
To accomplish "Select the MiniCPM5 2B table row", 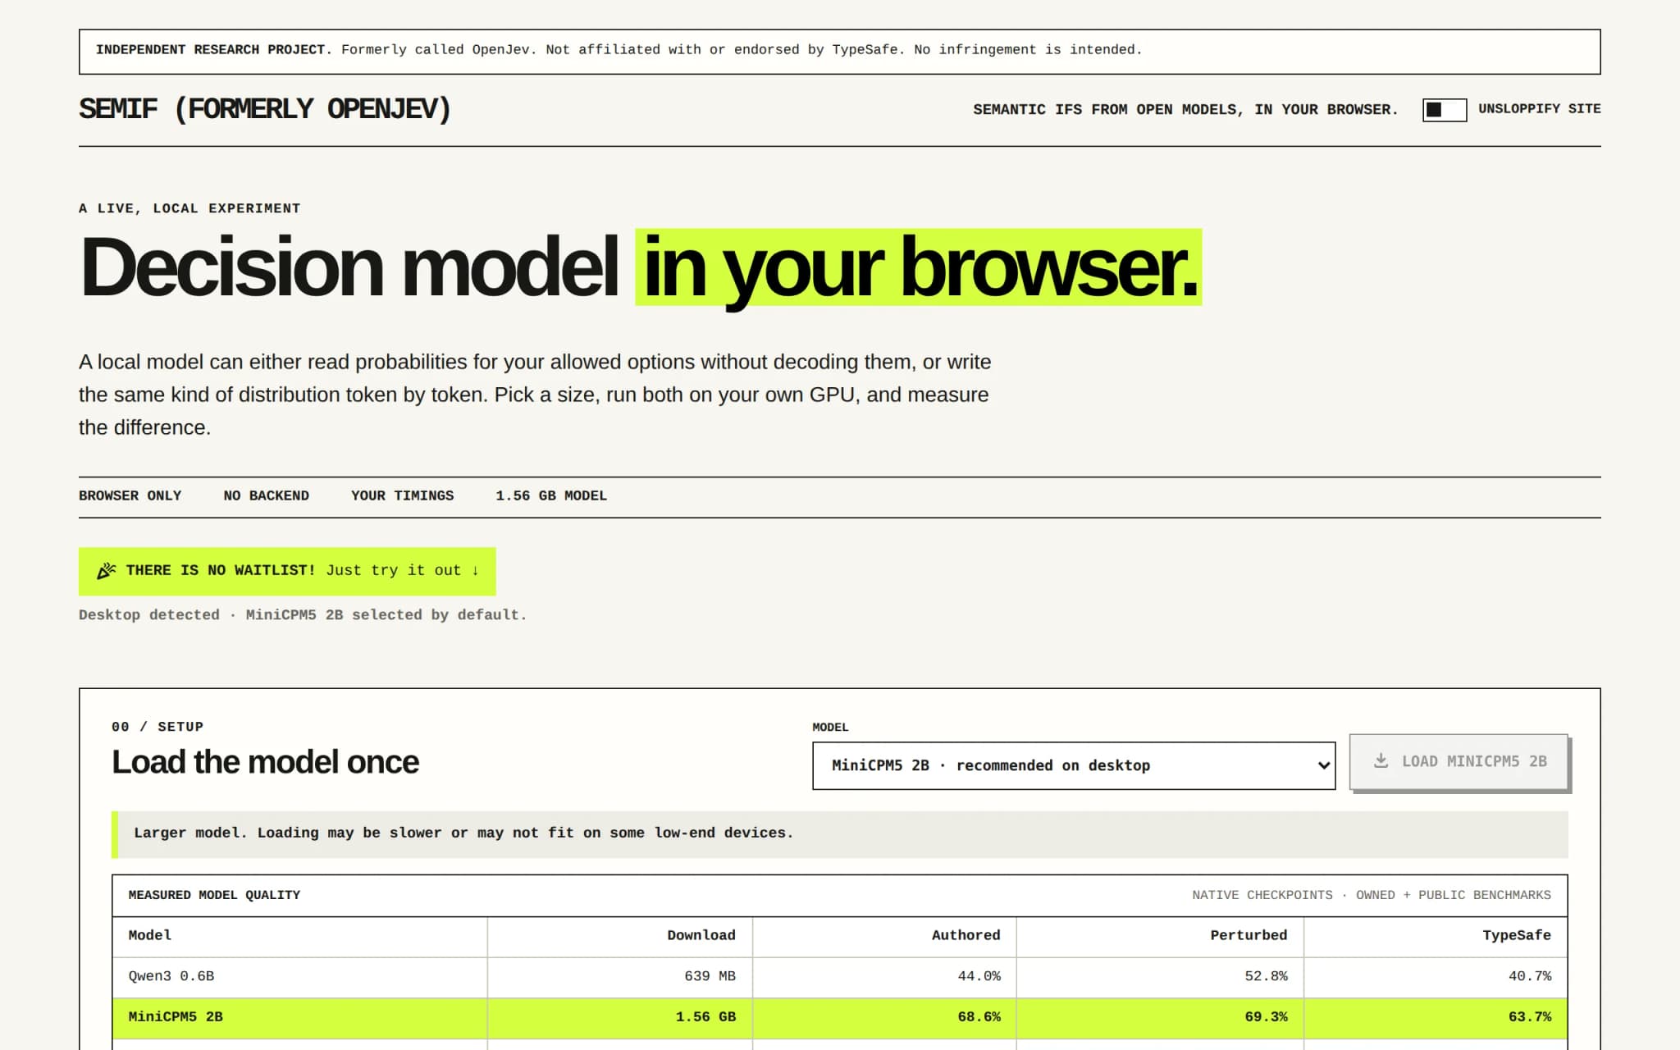I will pos(840,1017).
